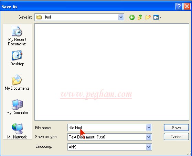Jump to the Desktop location

tap(17, 58)
